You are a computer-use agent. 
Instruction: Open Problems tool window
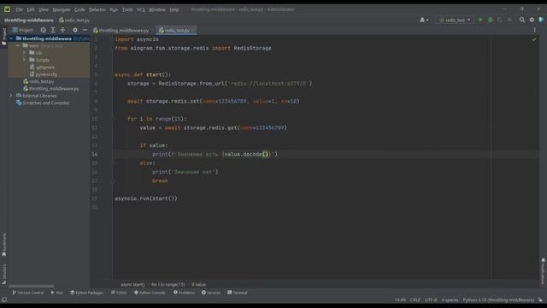coord(184,293)
